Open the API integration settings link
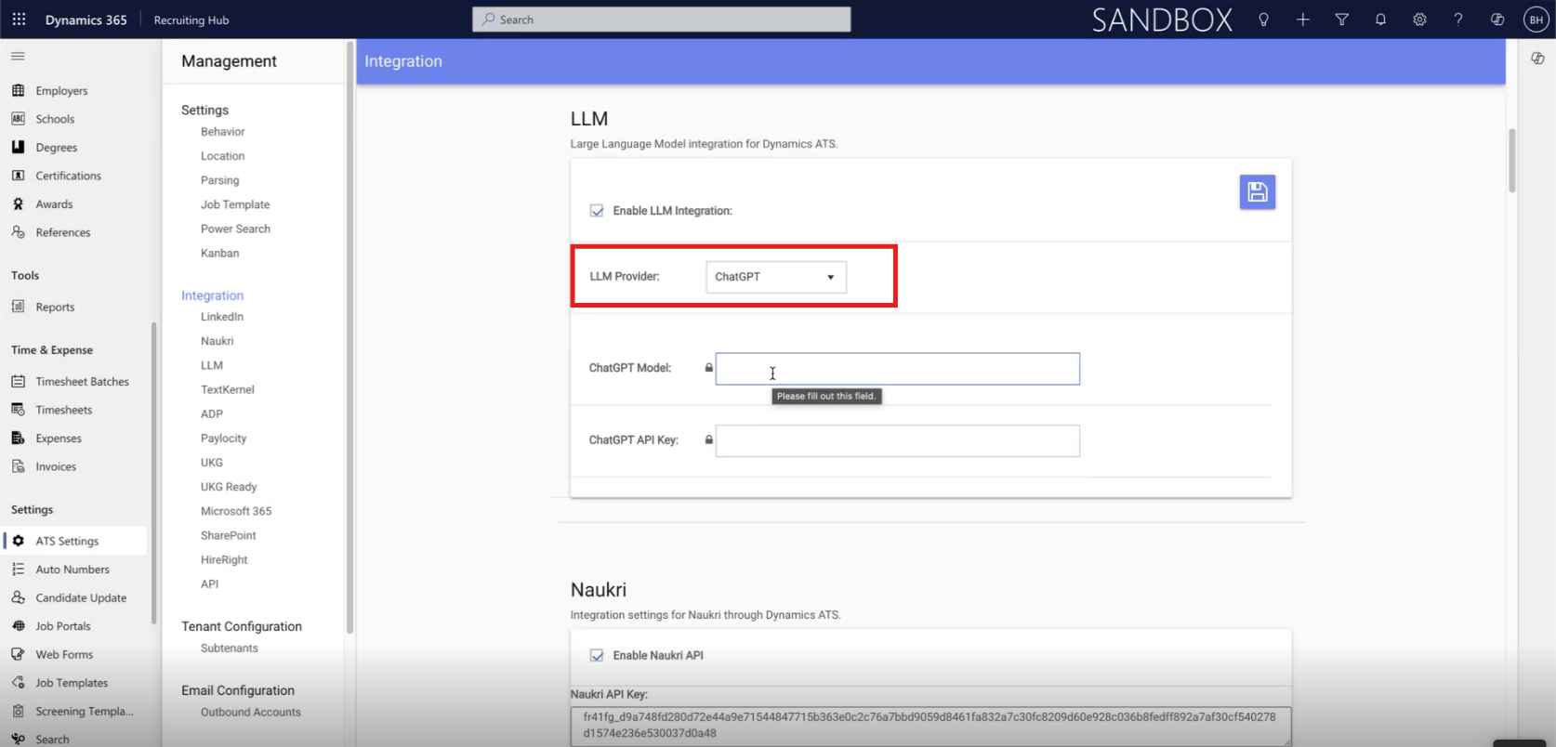Viewport: 1556px width, 747px height. coord(209,583)
